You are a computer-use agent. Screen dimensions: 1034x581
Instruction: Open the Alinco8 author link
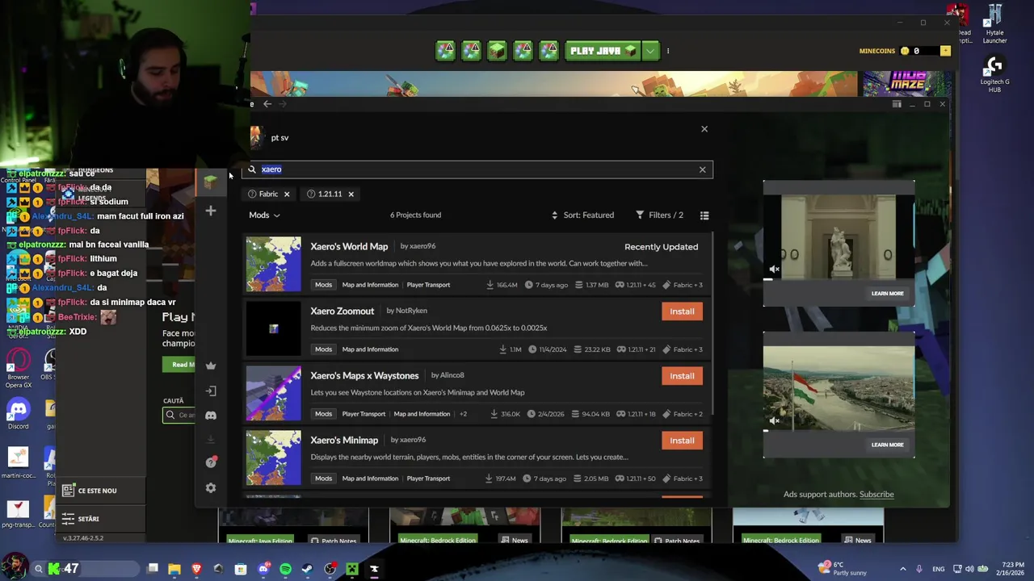[x=452, y=375]
